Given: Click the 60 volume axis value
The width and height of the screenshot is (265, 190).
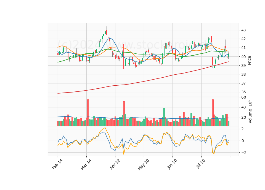Looking at the screenshot, I should pyautogui.click(x=243, y=97).
